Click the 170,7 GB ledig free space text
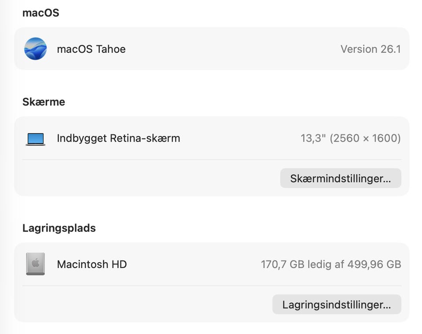The height and width of the screenshot is (334, 422). pos(293,264)
